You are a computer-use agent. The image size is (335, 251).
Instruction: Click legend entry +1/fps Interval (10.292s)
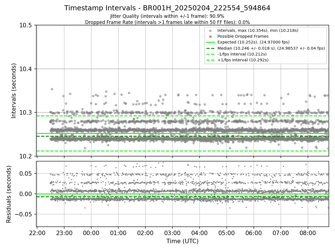coord(243,60)
